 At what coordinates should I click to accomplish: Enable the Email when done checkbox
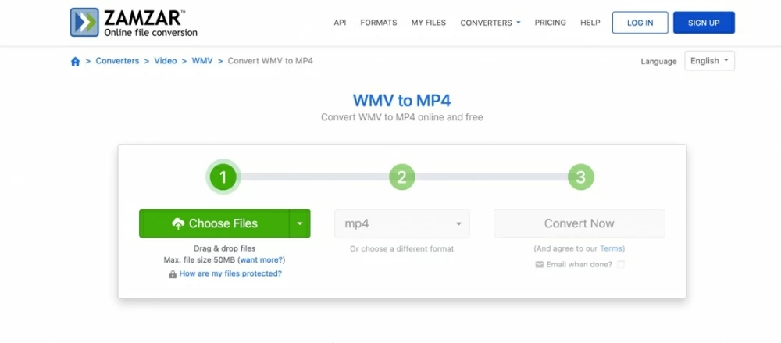621,264
